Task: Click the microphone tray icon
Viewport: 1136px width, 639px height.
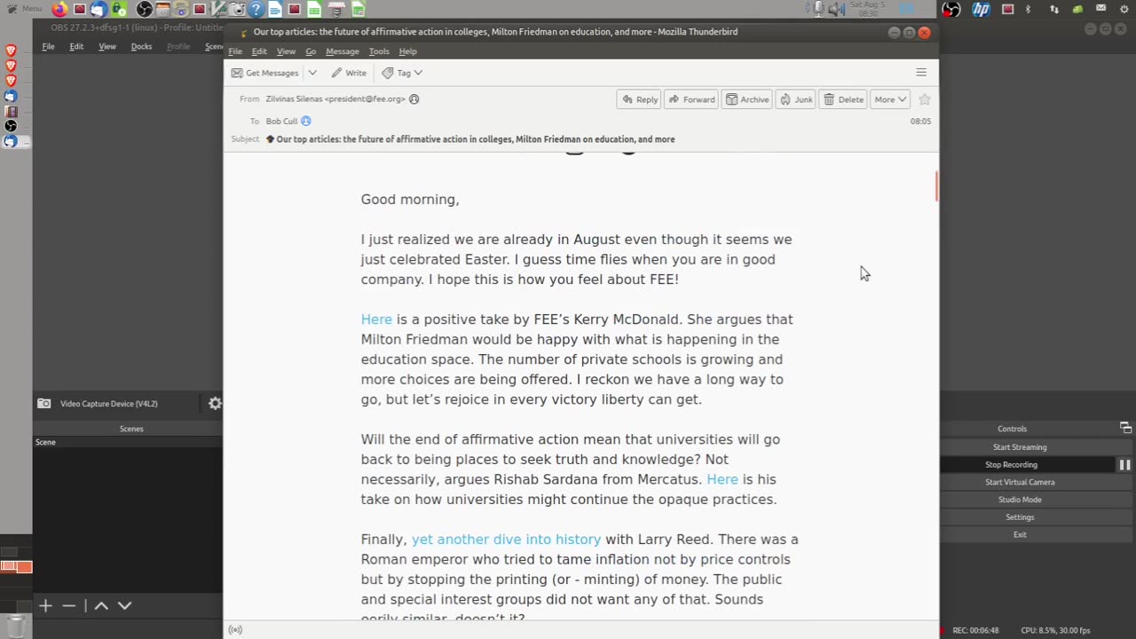Action: coord(818,9)
